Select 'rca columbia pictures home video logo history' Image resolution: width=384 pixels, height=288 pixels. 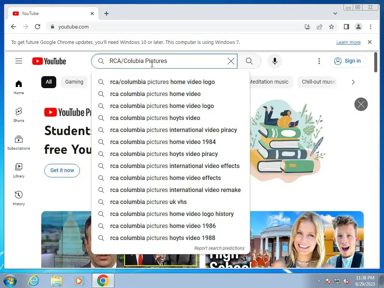click(x=171, y=214)
